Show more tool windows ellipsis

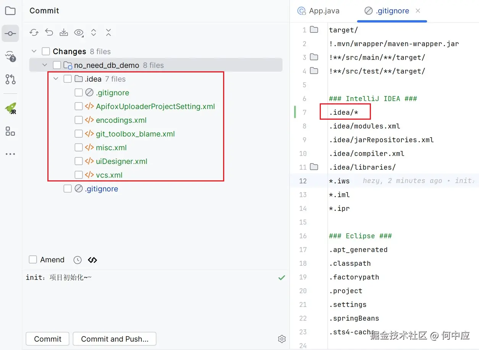pos(10,154)
